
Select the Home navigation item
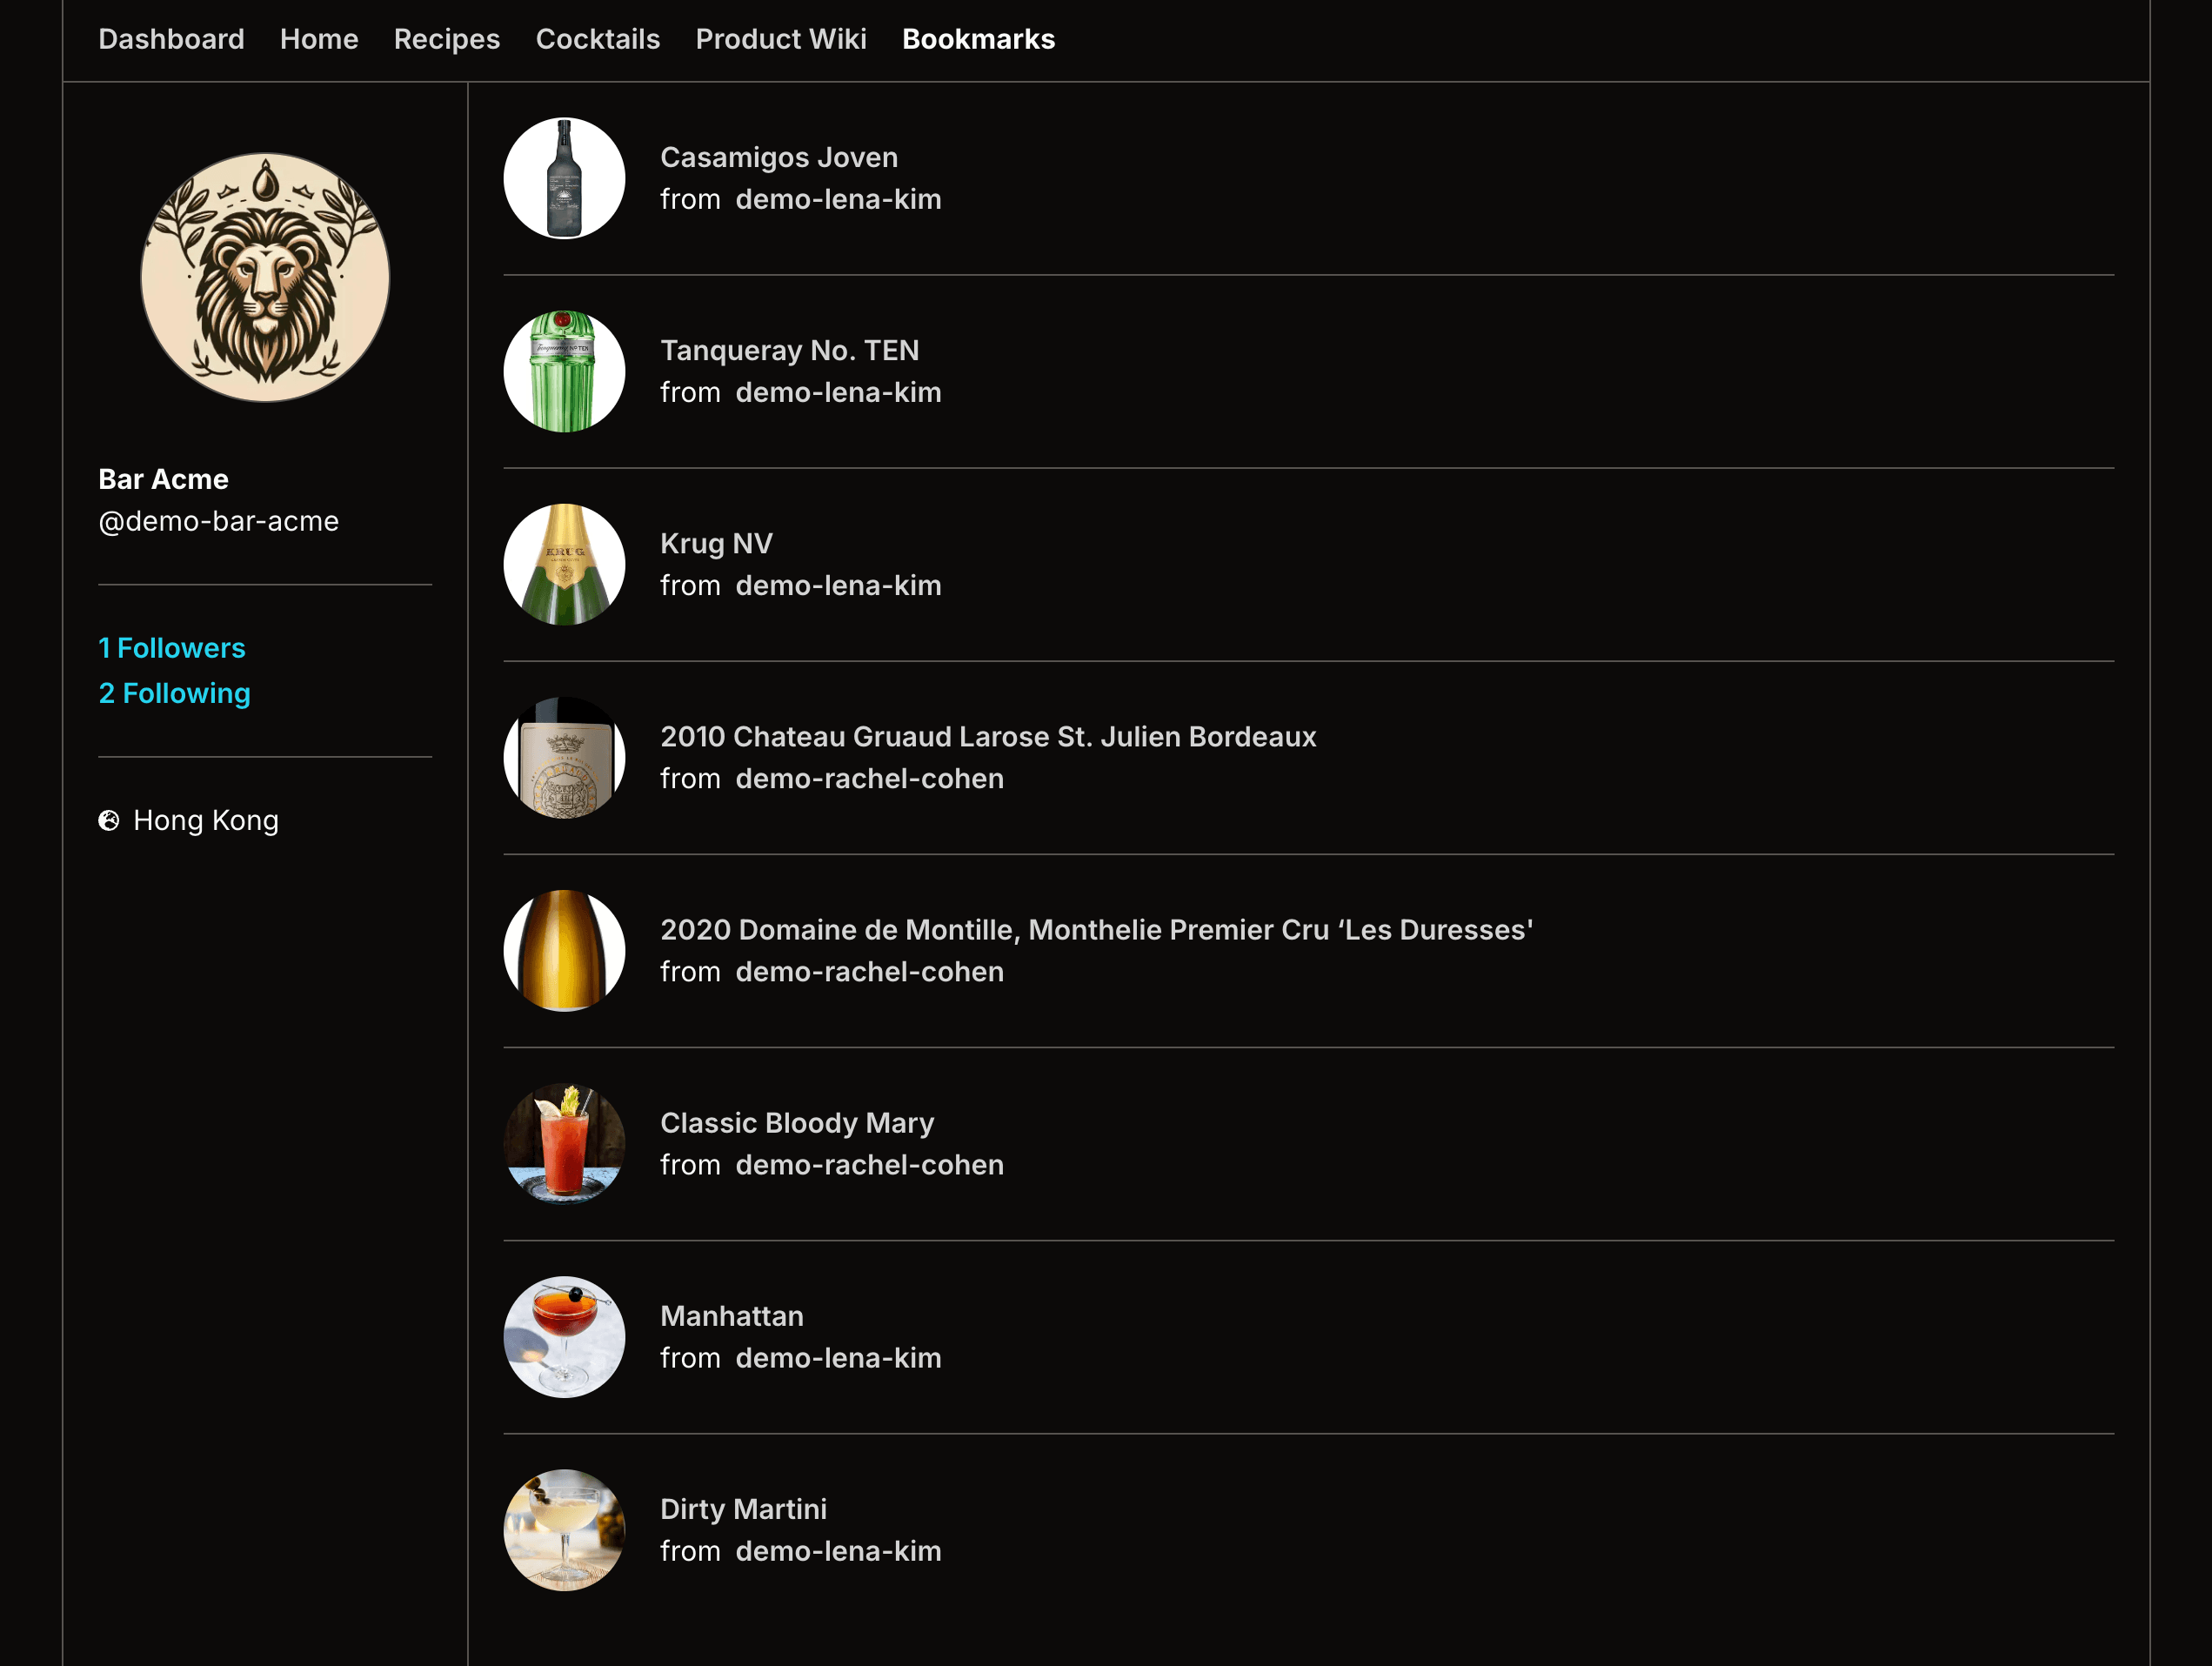click(318, 39)
